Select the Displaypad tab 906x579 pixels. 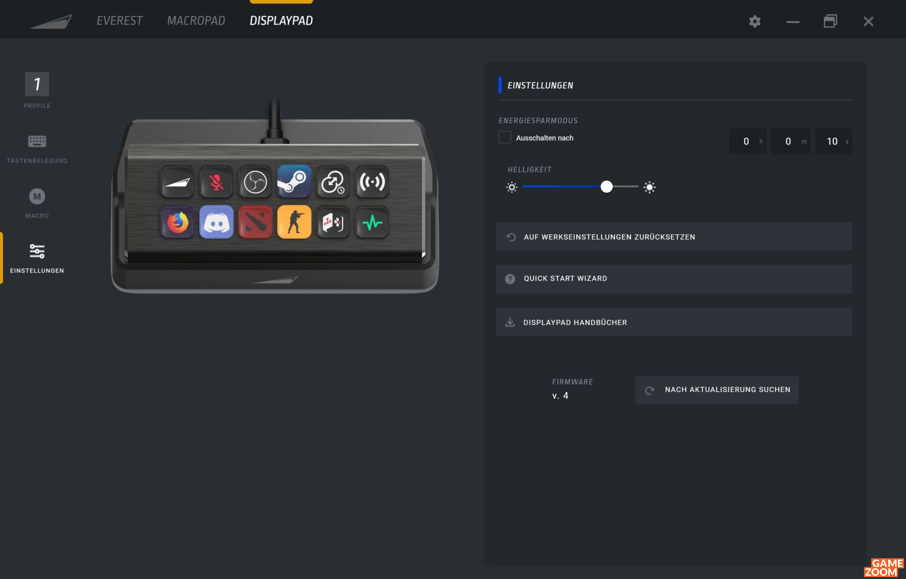[x=281, y=21]
